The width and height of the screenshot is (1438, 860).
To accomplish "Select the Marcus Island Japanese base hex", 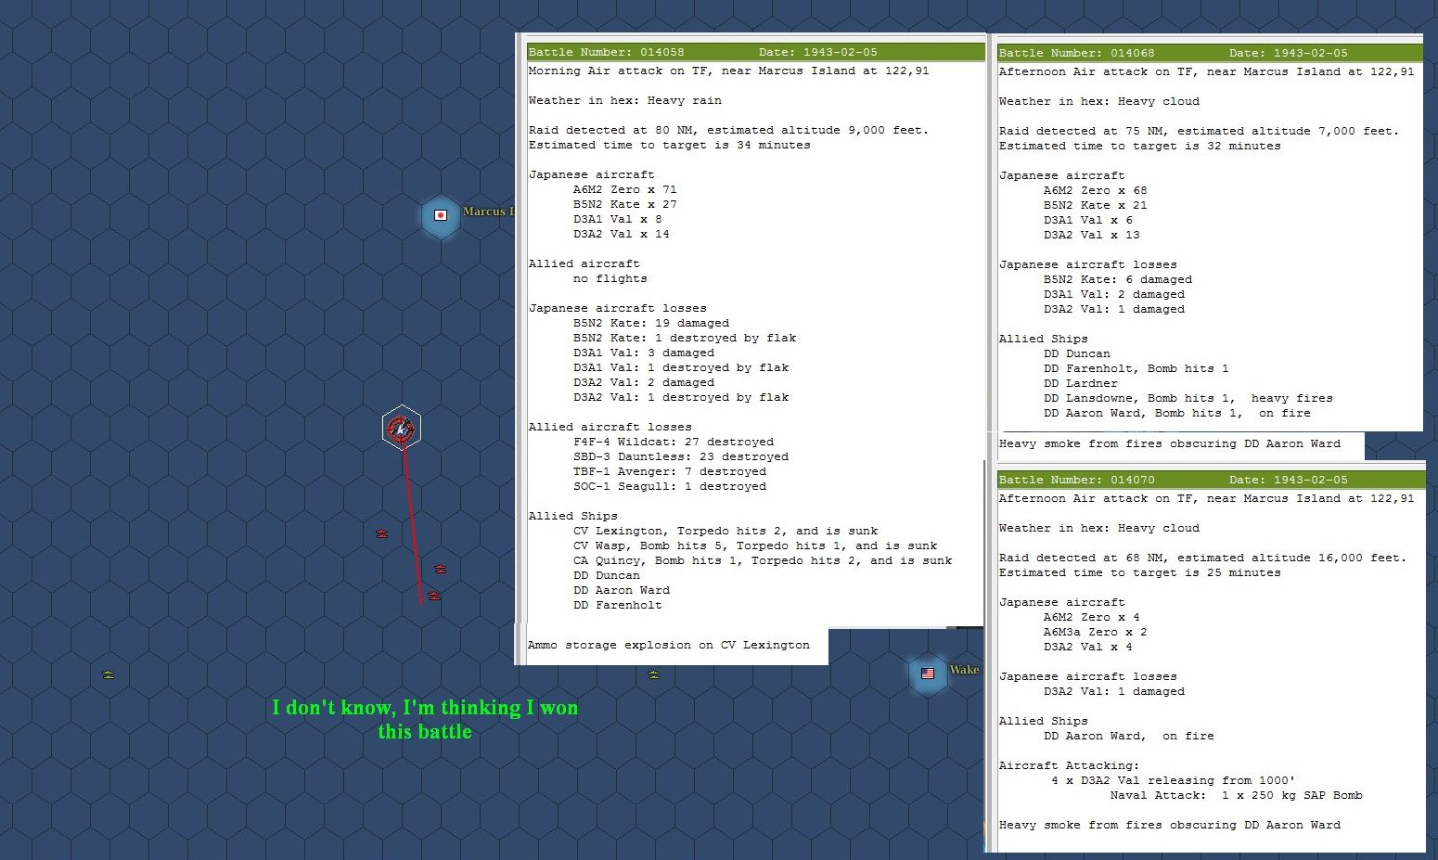I will (441, 216).
